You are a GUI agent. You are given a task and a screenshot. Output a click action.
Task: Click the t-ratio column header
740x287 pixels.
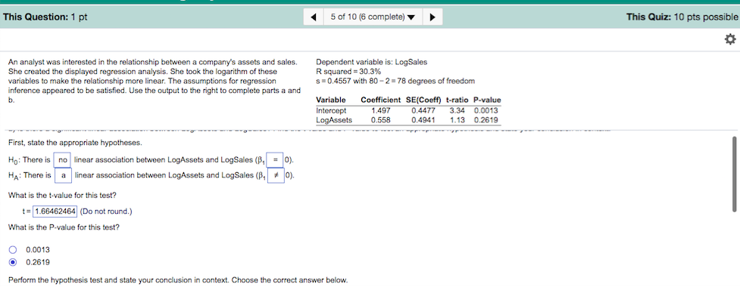pos(457,100)
